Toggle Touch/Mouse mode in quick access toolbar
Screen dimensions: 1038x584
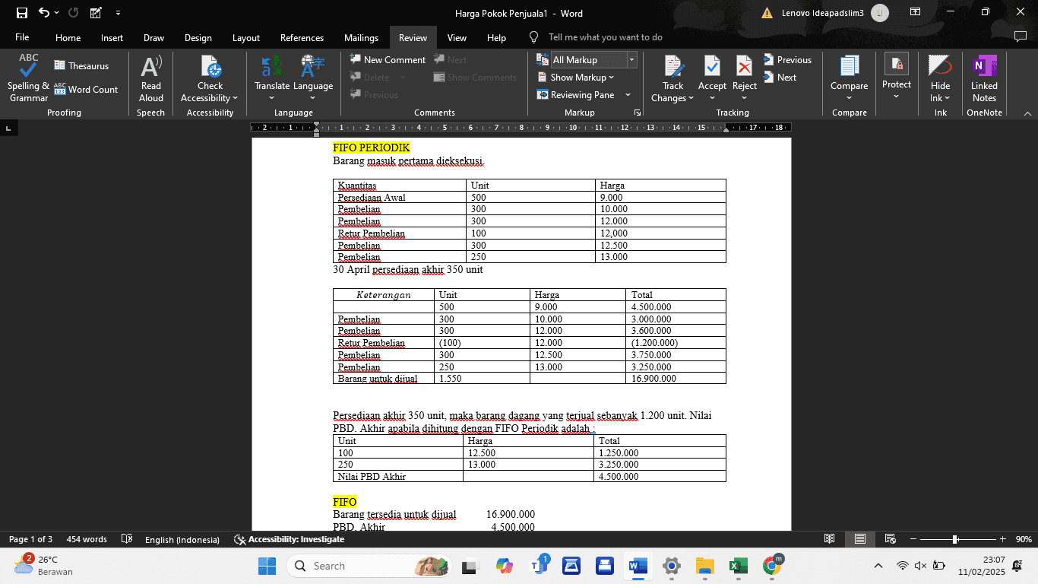tap(96, 13)
